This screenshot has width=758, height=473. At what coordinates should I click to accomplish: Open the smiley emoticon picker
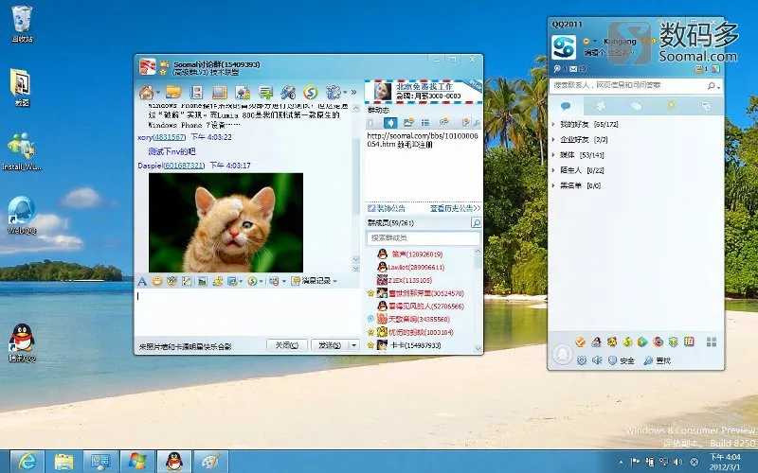157,281
